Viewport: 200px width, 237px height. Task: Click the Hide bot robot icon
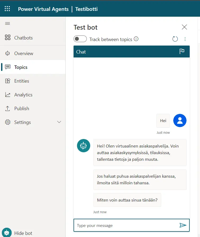[7, 233]
